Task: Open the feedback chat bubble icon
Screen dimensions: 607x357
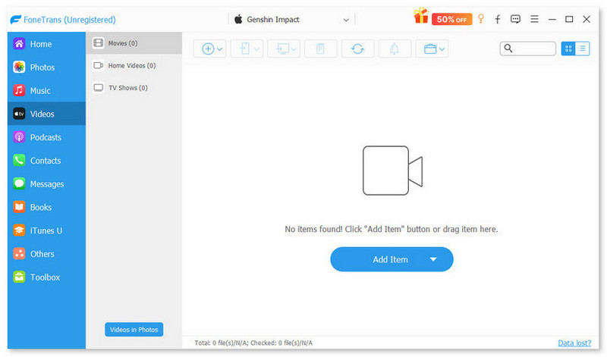Action: 516,19
